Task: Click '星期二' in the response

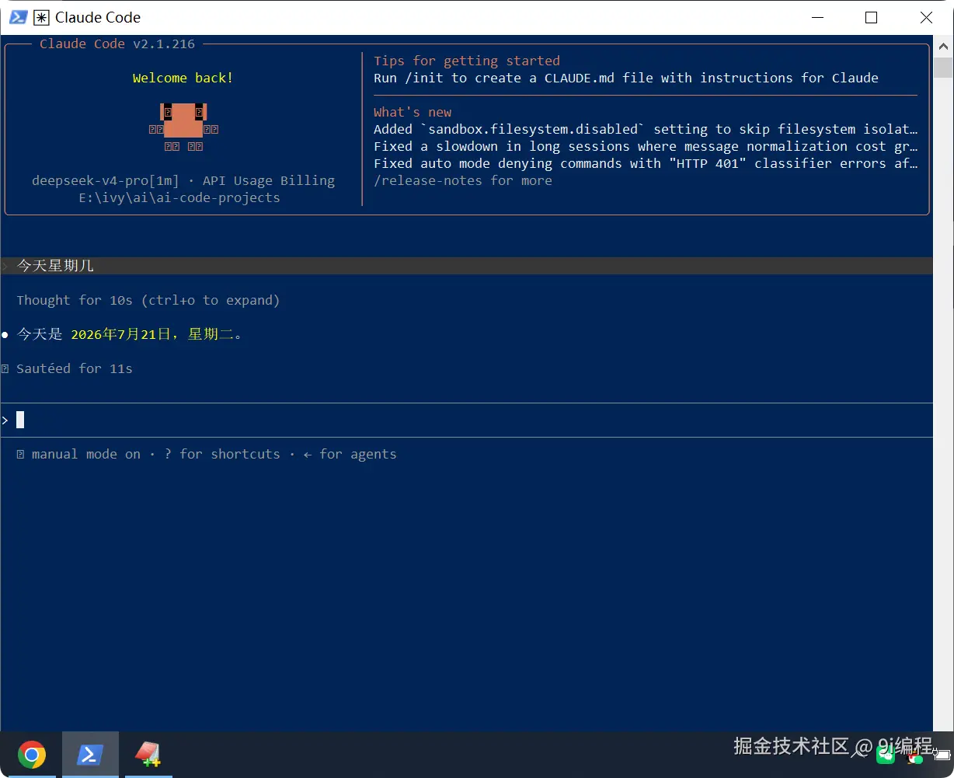Action: pyautogui.click(x=211, y=334)
